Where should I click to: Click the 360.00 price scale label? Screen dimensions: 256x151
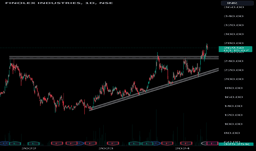[x=234, y=7]
